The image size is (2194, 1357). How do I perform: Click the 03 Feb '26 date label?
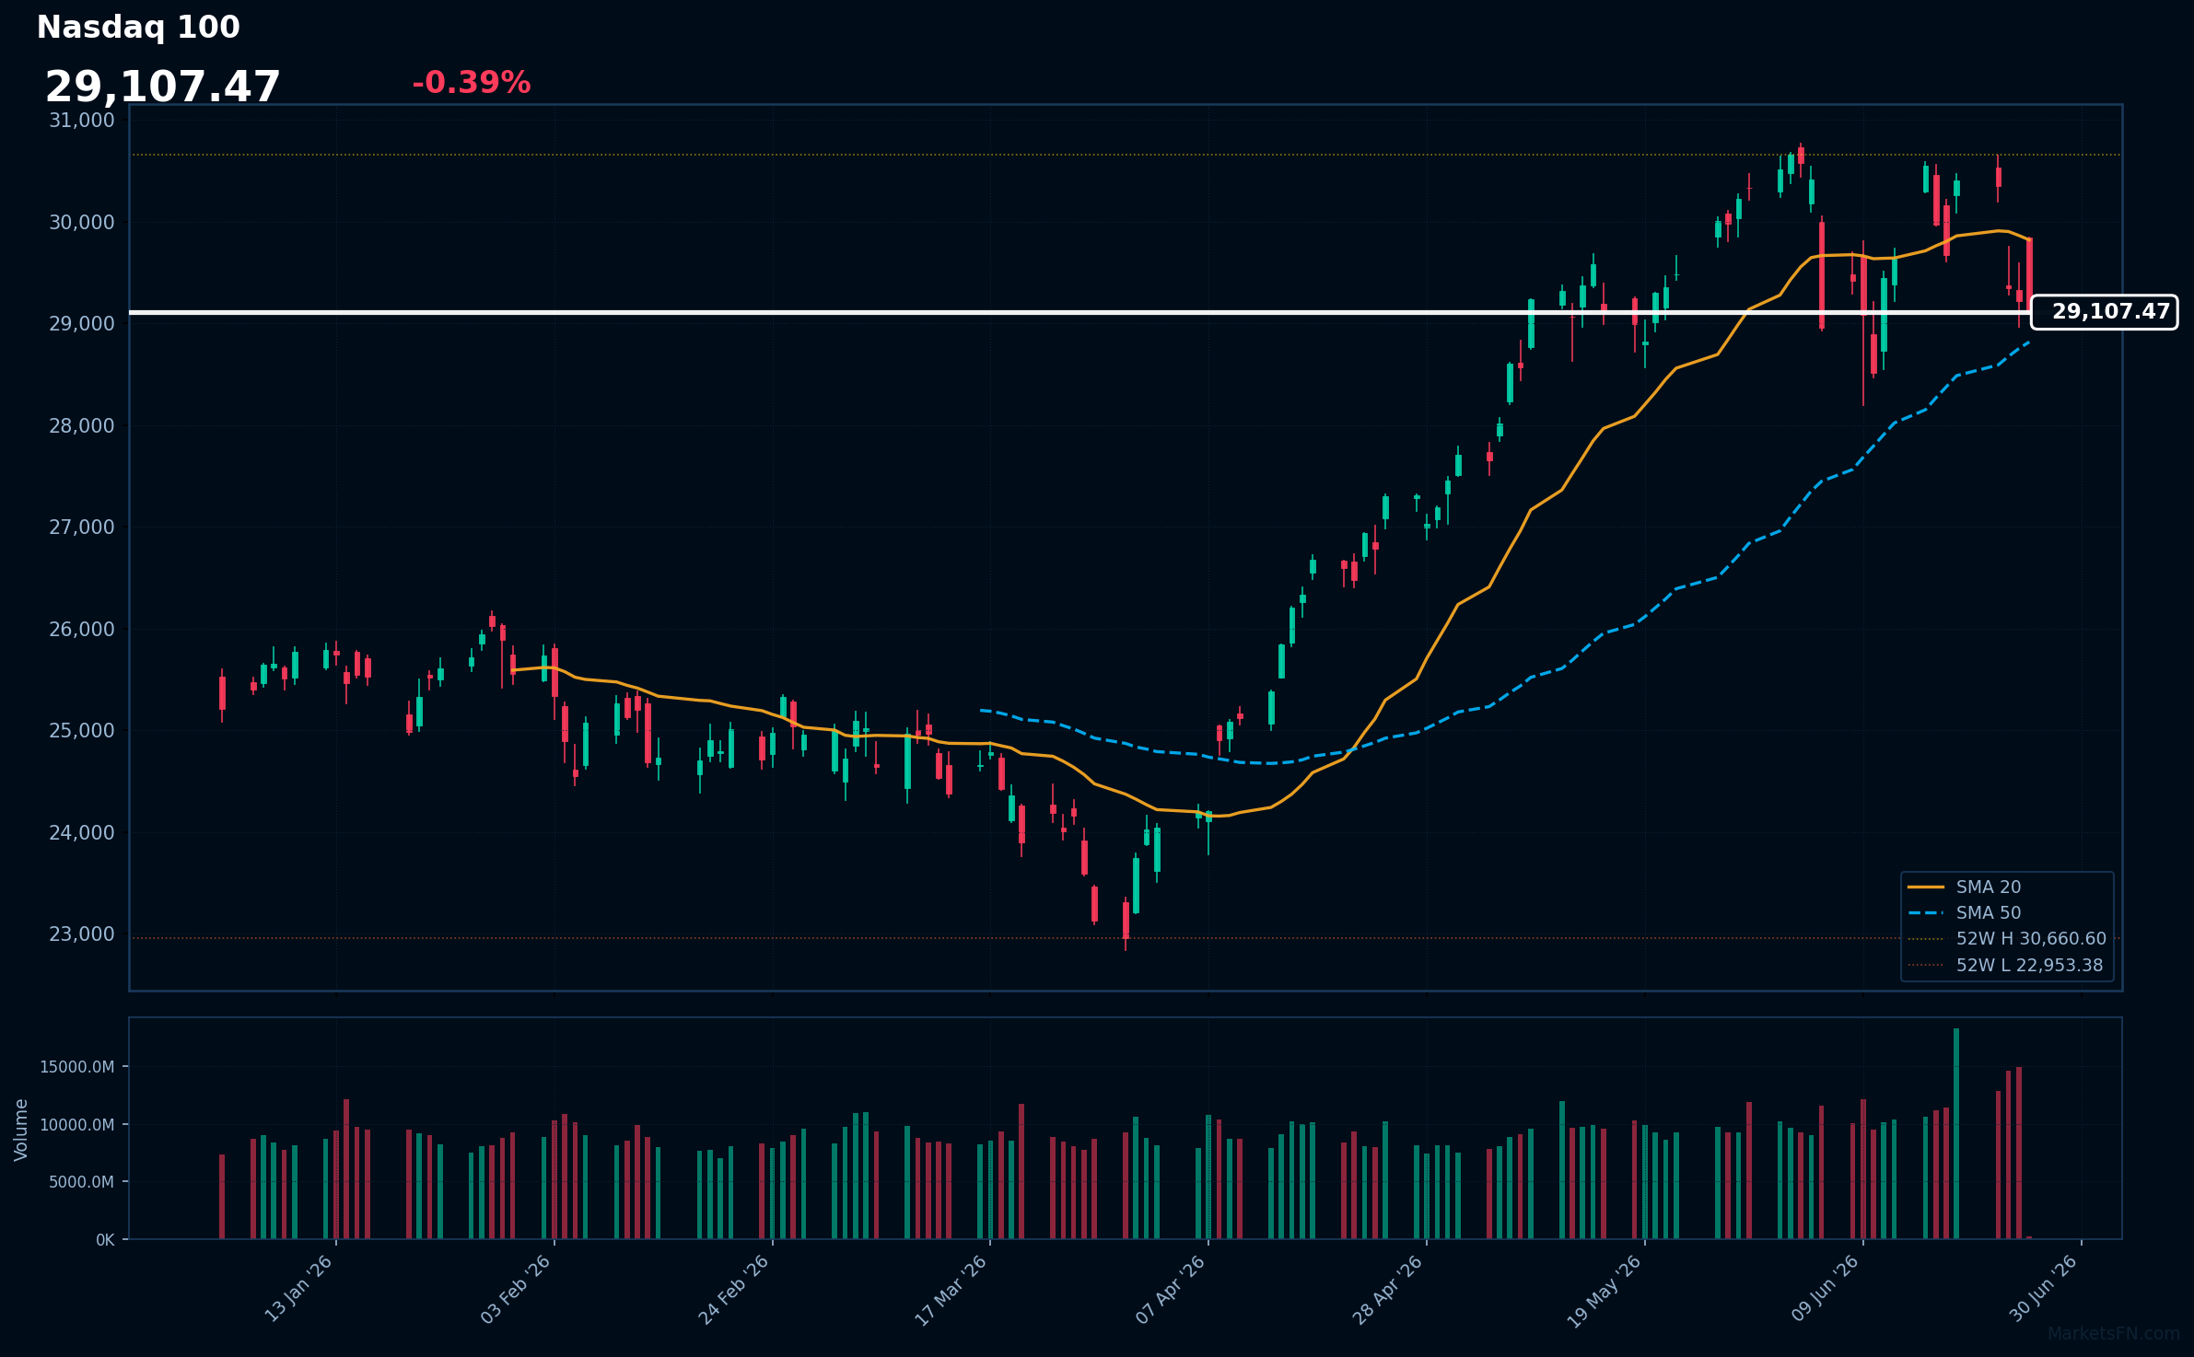click(516, 1289)
